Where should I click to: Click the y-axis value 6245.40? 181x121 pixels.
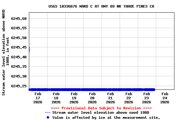(x=19, y=57)
